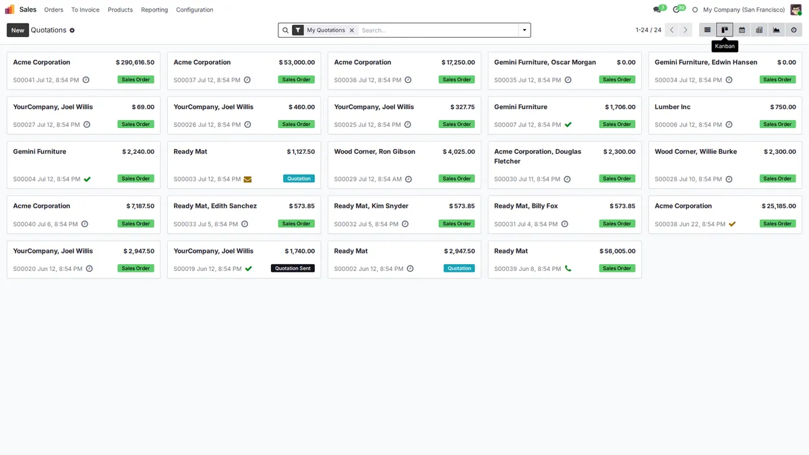The height and width of the screenshot is (455, 809).
Task: Click the activity clock on S00020
Action: [x=89, y=268]
